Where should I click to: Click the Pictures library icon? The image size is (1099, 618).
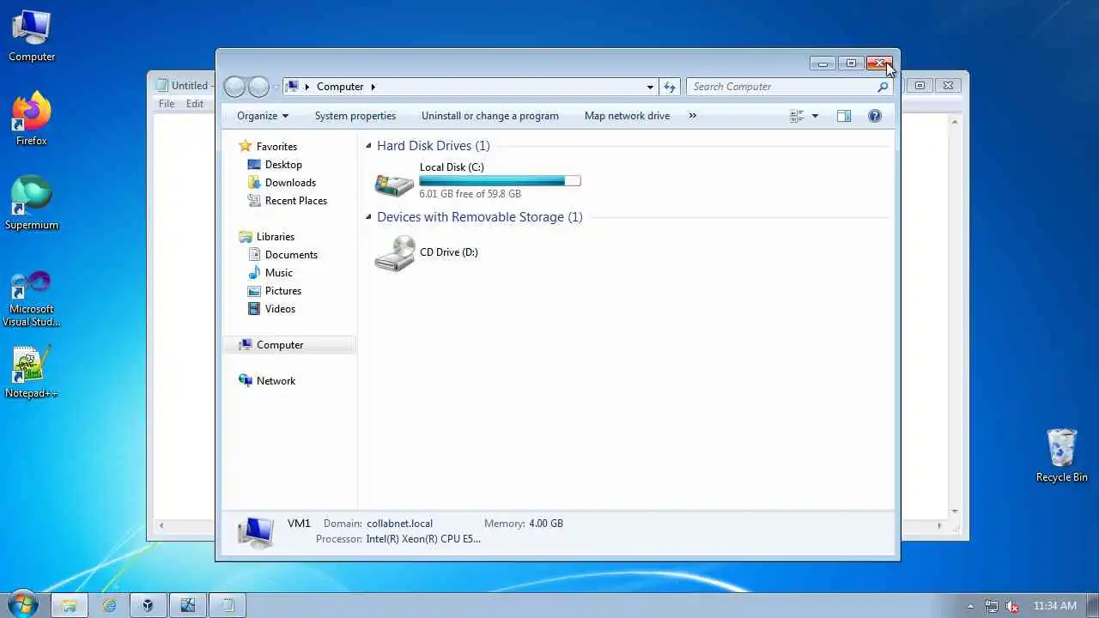click(254, 291)
